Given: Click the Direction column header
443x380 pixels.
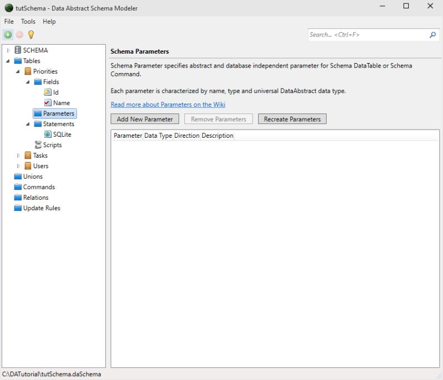Looking at the screenshot, I should click(187, 136).
